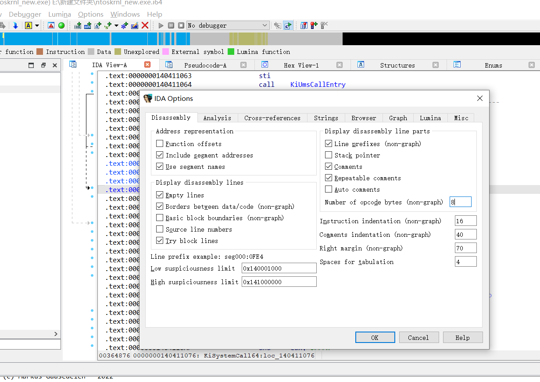Image resolution: width=540 pixels, height=382 pixels.
Task: Open the Lumina menu
Action: (x=60, y=14)
